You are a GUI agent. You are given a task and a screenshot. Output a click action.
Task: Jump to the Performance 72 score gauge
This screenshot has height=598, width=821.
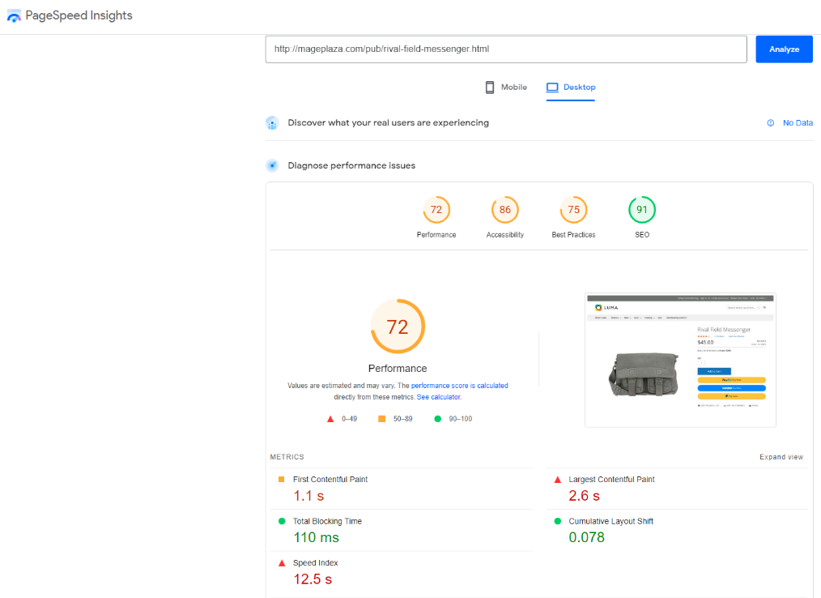tap(436, 211)
